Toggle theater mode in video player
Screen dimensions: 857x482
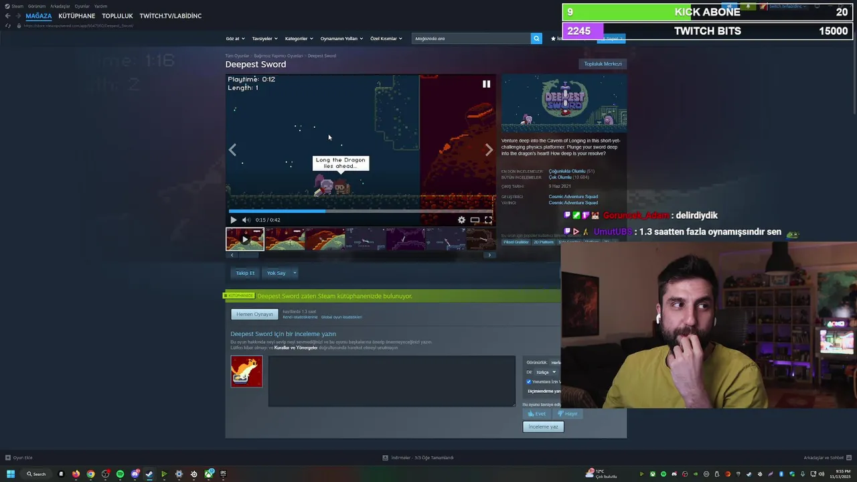coord(475,220)
